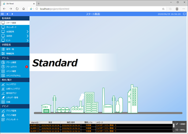Expand the ヒント submenu chevron

(x=27, y=40)
